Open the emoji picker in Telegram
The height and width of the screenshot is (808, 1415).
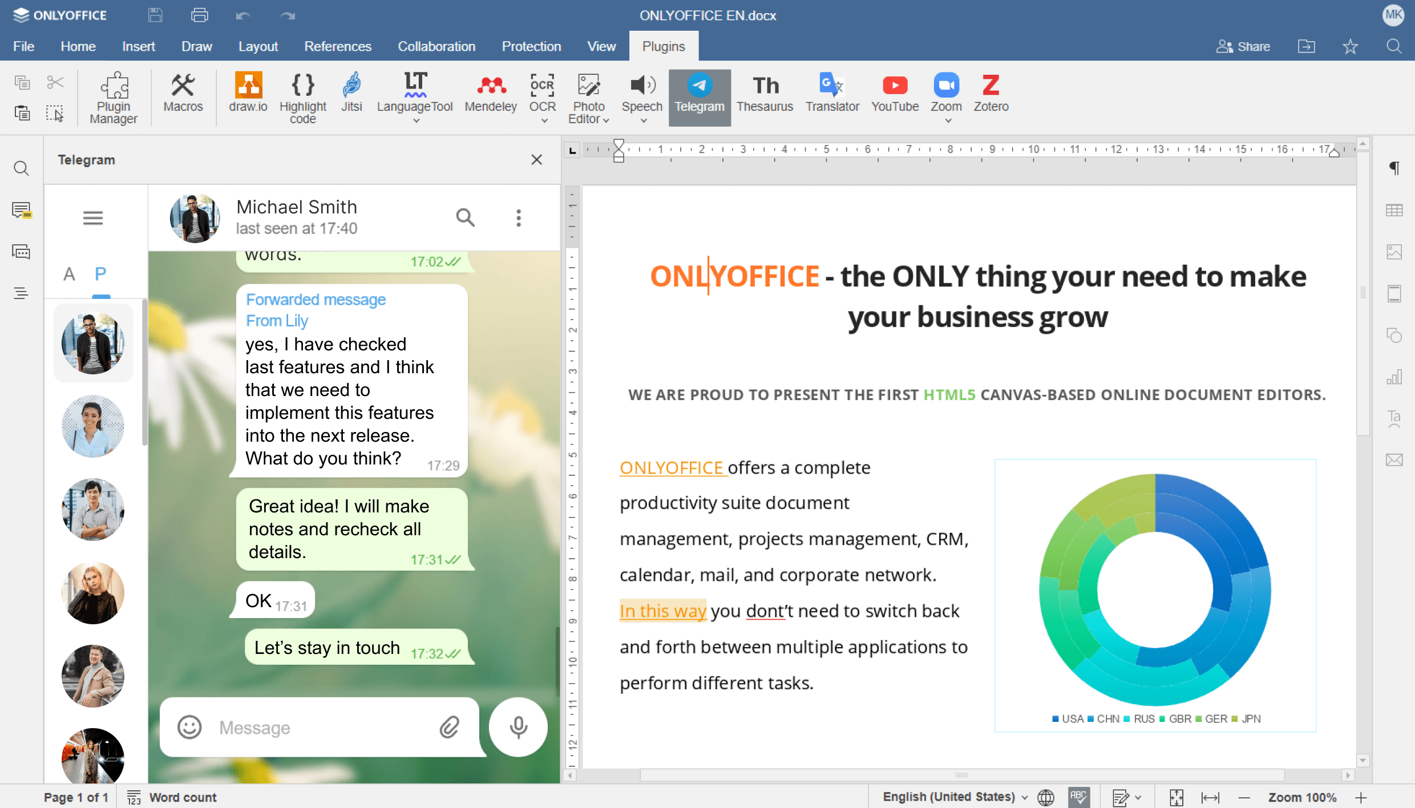tap(189, 727)
